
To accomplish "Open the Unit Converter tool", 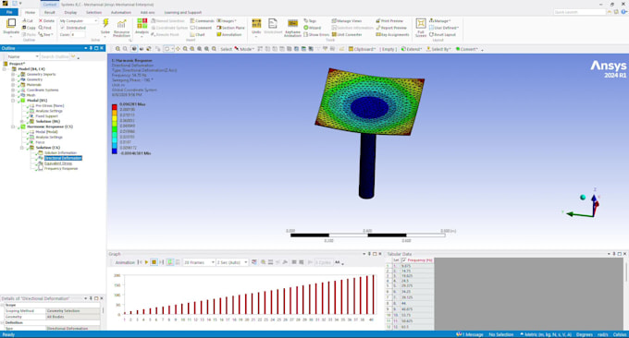I will pos(347,34).
